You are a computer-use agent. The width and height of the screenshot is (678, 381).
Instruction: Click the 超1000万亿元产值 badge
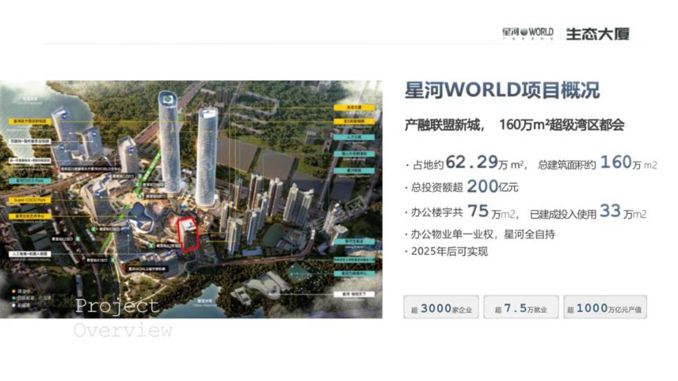click(604, 308)
